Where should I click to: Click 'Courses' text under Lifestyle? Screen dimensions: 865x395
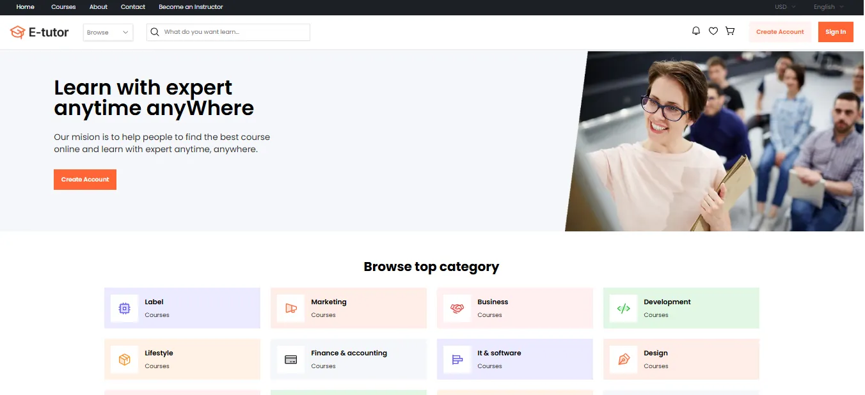tap(157, 366)
